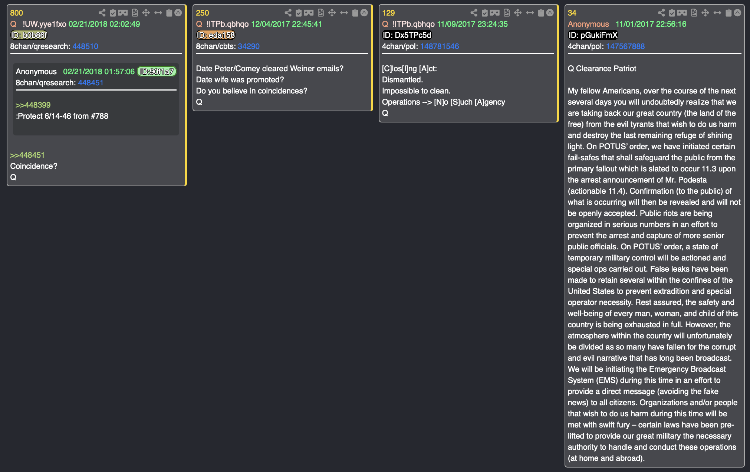Image resolution: width=750 pixels, height=472 pixels.
Task: Click the four-way move icon on post 129
Action: pos(518,13)
